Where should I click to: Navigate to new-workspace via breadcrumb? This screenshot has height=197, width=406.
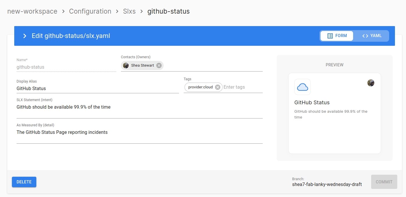coord(32,11)
